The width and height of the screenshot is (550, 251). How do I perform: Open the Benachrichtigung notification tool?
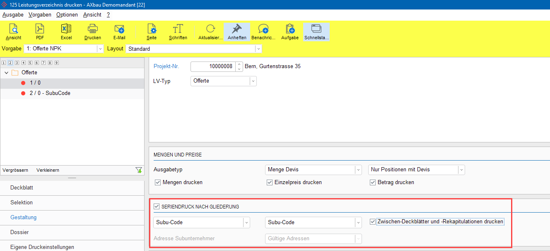pos(263,32)
